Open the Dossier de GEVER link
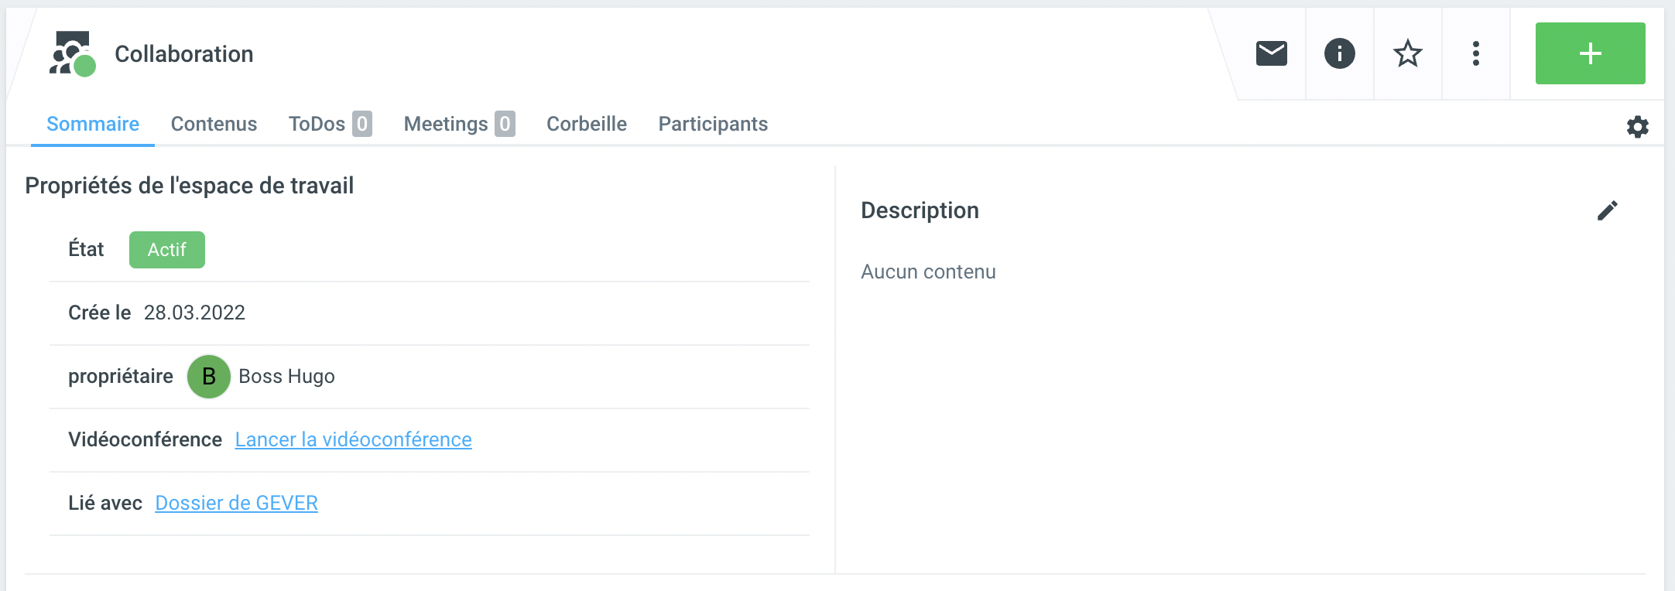Image resolution: width=1675 pixels, height=591 pixels. pos(236,503)
